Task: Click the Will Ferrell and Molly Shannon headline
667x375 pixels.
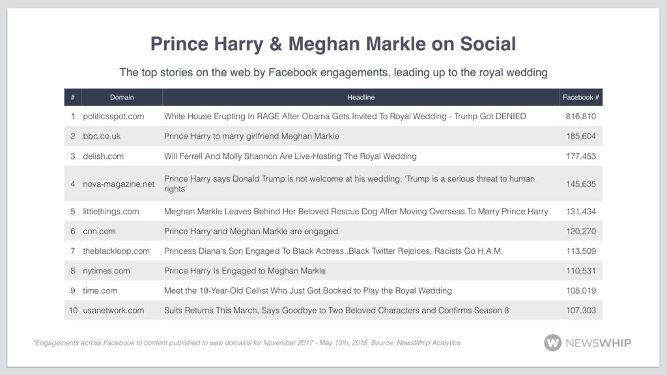Action: 290,156
